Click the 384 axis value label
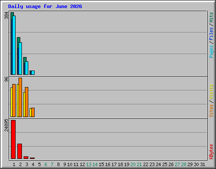 pos(6,16)
